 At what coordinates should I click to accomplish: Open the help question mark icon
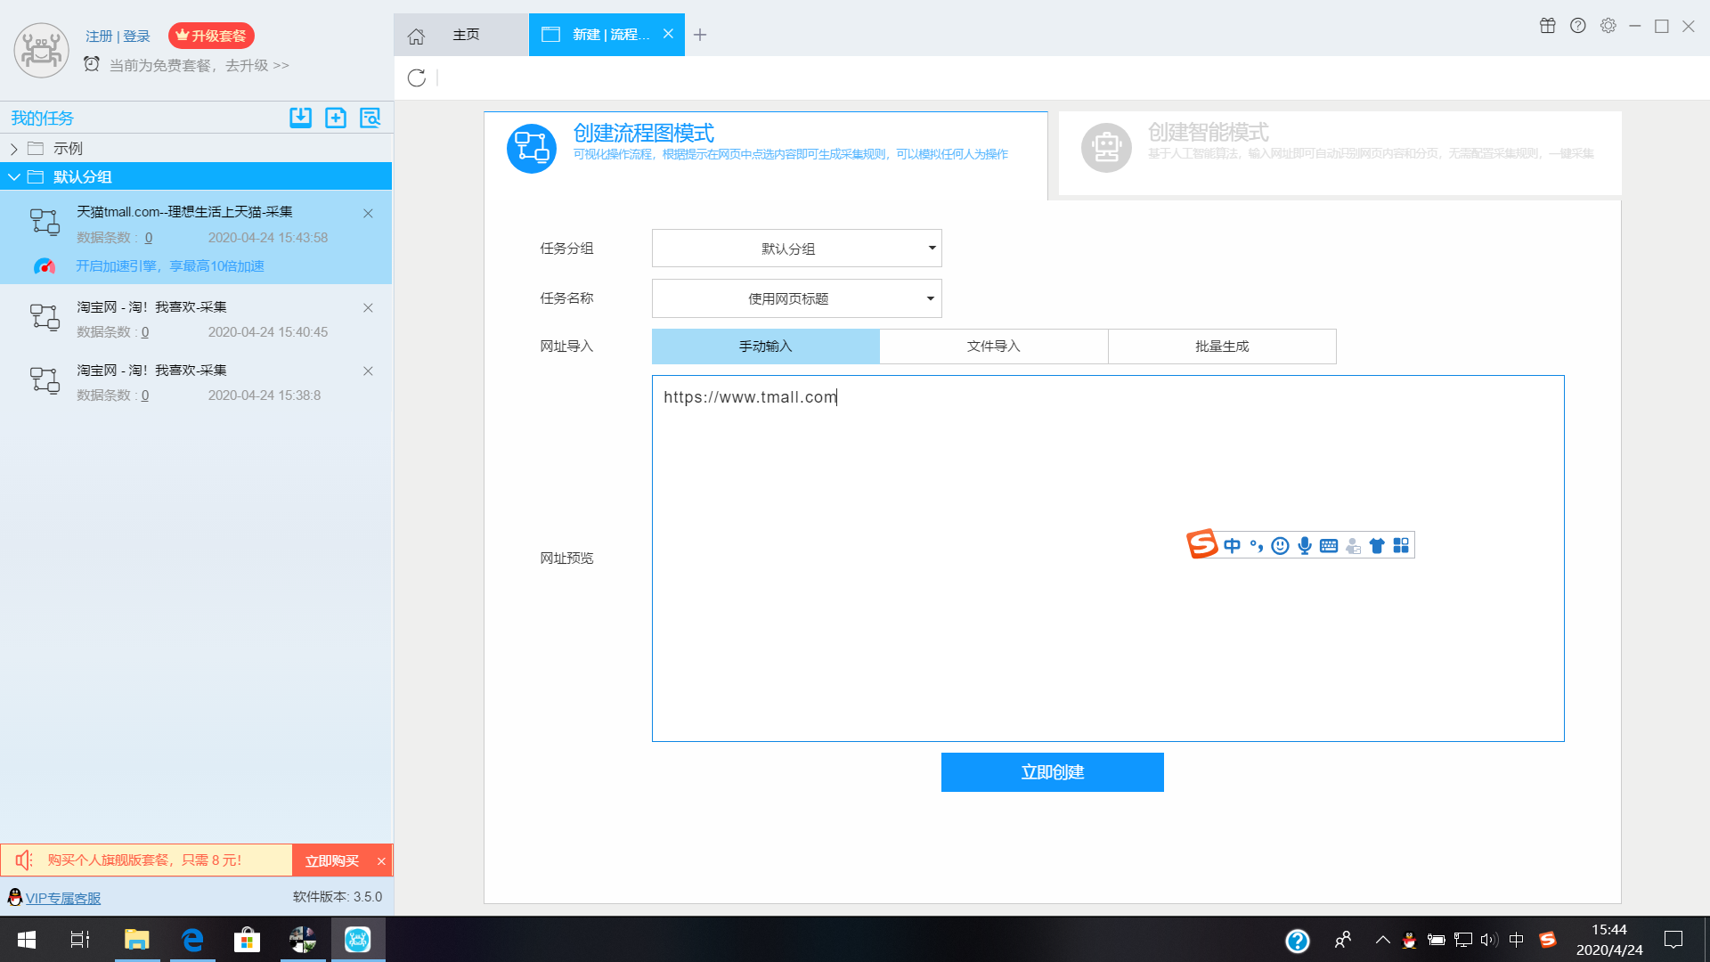pos(1578,26)
